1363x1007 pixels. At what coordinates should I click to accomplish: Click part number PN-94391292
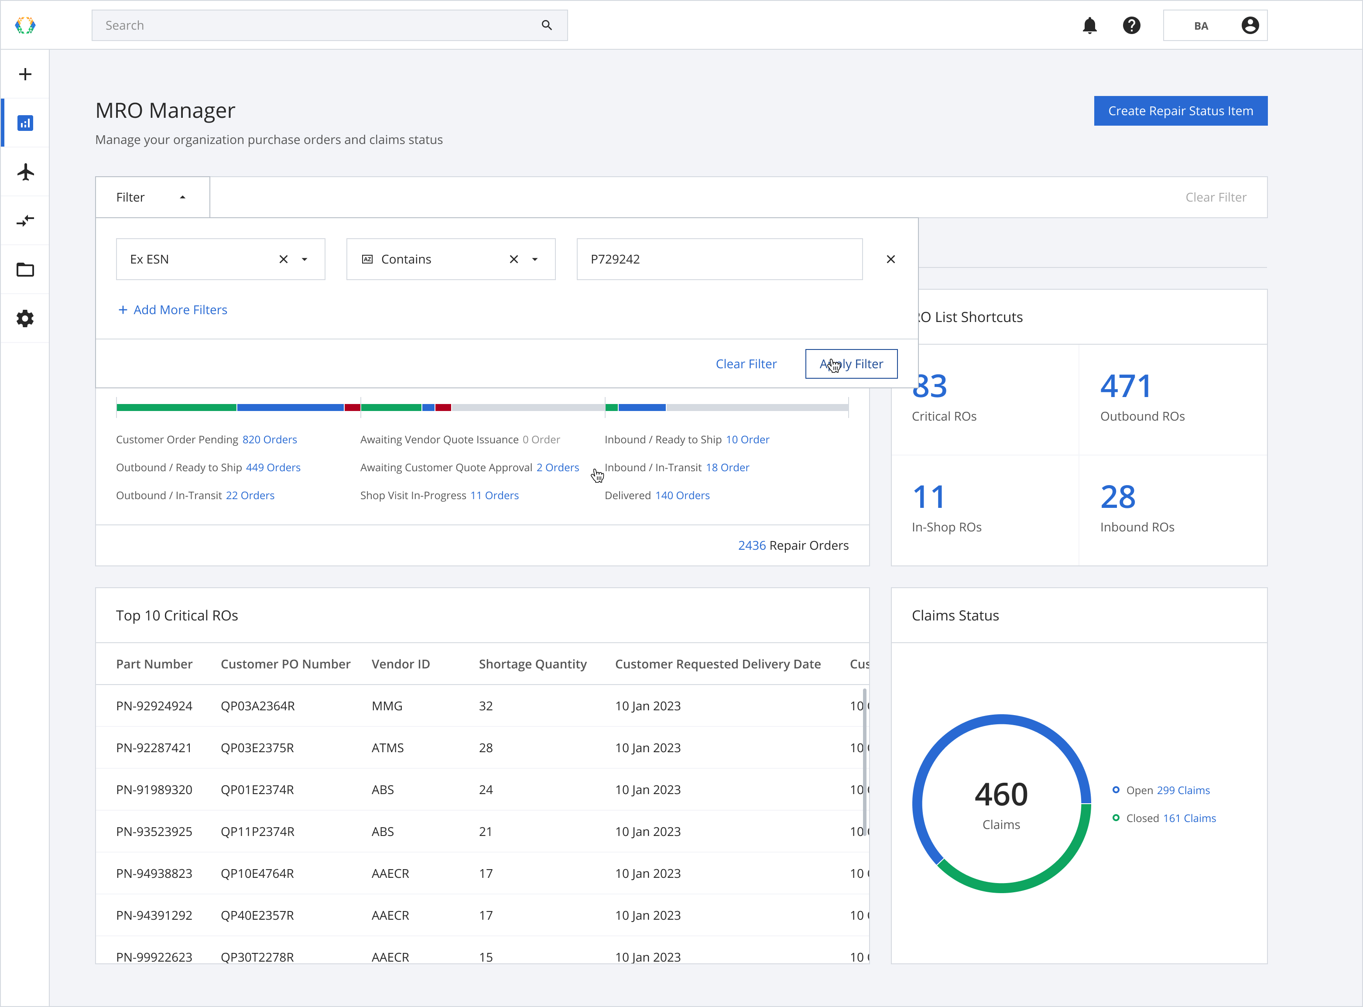pyautogui.click(x=154, y=915)
